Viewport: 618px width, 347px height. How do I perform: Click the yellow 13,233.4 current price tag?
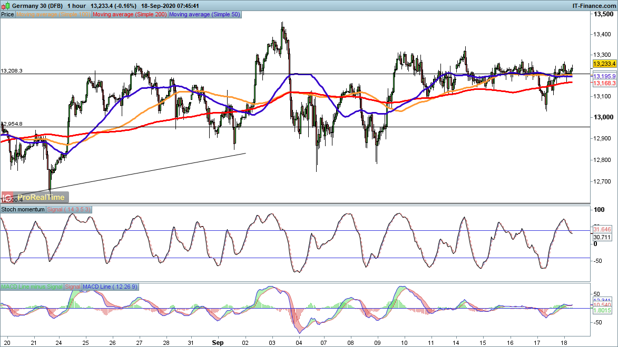pyautogui.click(x=604, y=64)
